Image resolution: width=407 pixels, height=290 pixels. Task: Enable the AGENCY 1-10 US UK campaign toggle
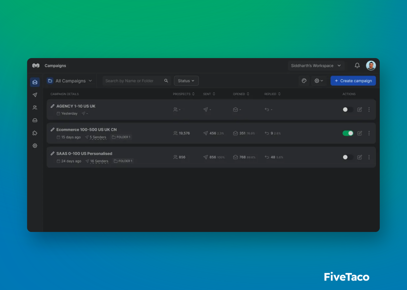(x=348, y=110)
